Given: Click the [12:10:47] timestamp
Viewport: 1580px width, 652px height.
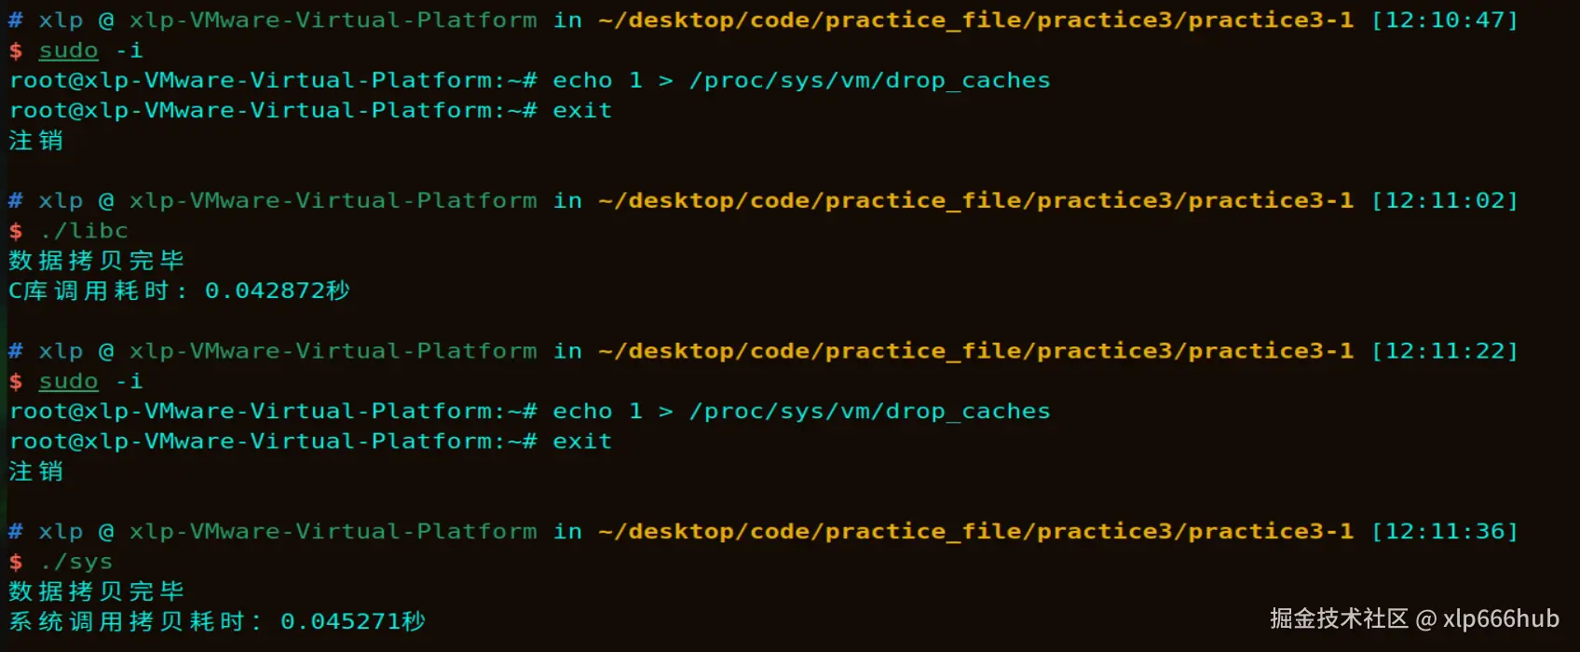Looking at the screenshot, I should [x=1444, y=20].
